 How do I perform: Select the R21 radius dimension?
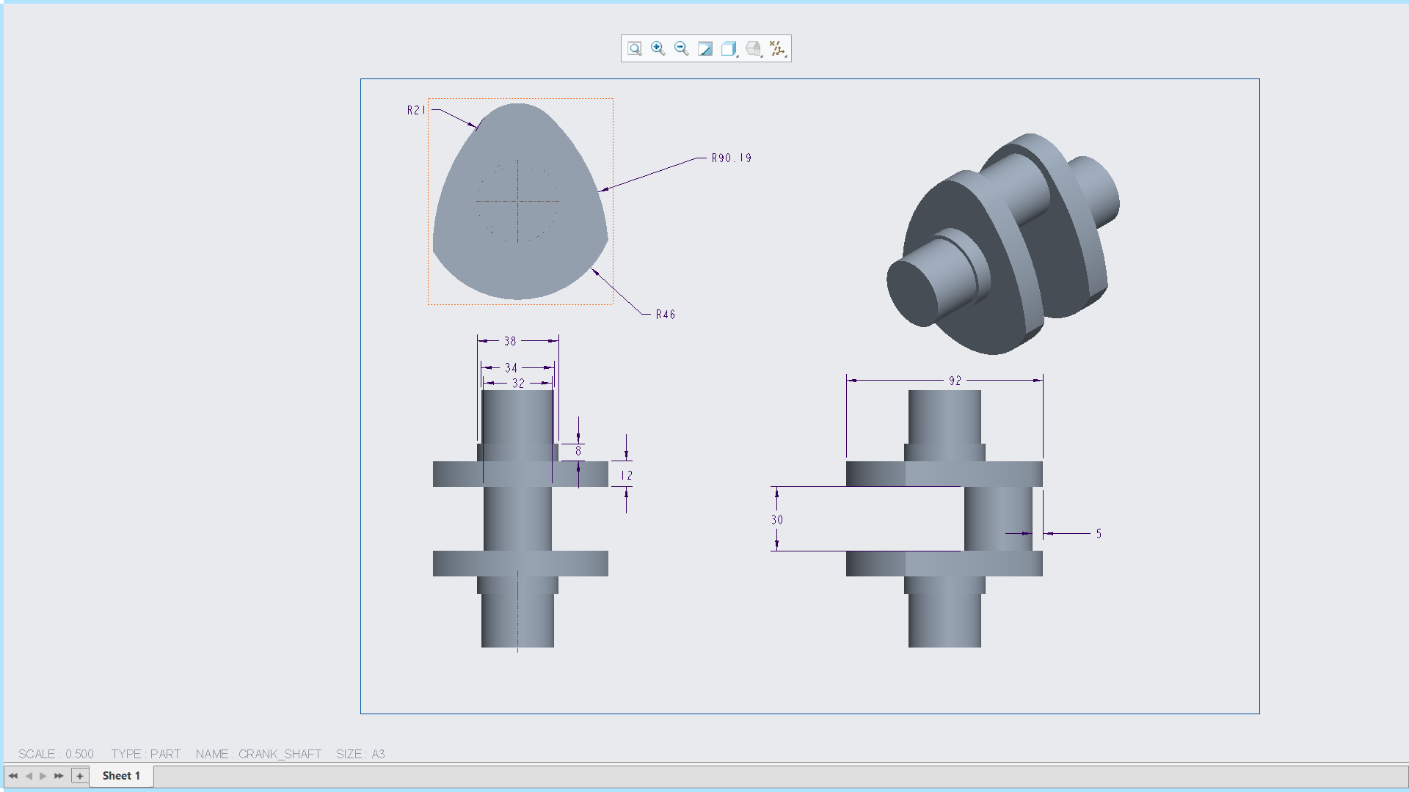coord(415,109)
